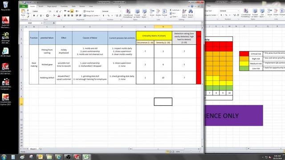Toggle Italic formatting
Image resolution: width=285 pixels, height=160 pixels.
pyautogui.click(x=37, y=16)
